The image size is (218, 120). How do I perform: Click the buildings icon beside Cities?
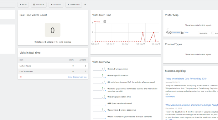coord(182,32)
